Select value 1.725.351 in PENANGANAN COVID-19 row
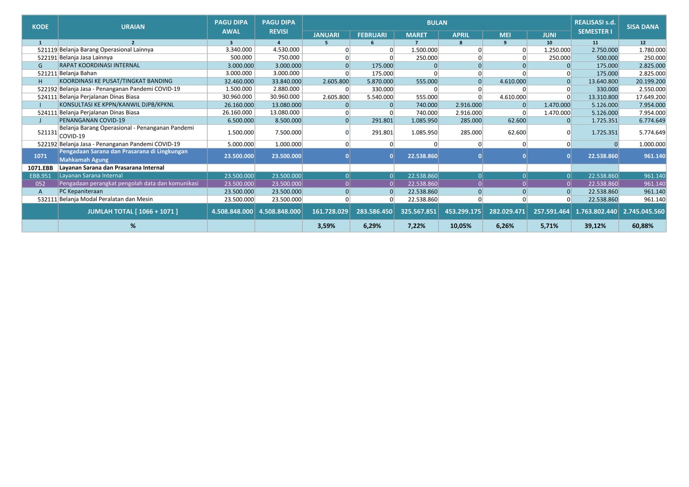The height and width of the screenshot is (487, 689). coord(605,121)
